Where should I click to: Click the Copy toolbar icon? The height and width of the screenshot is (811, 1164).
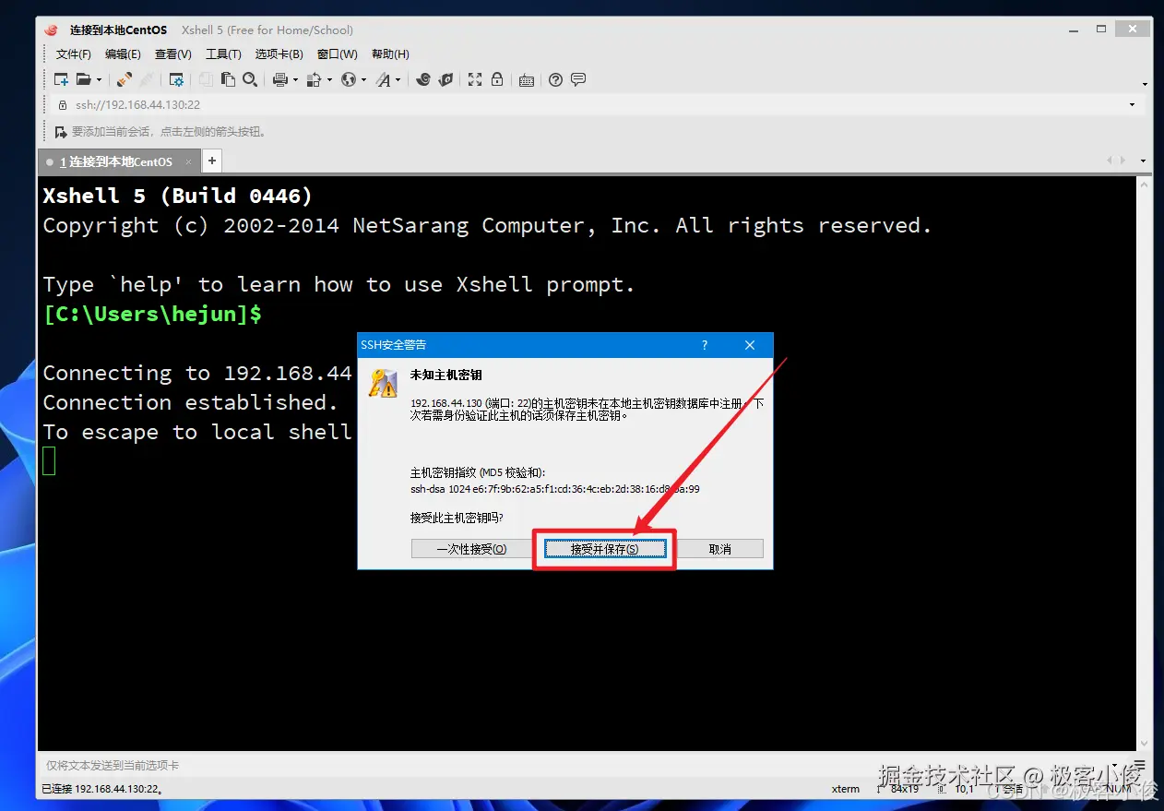(x=206, y=80)
